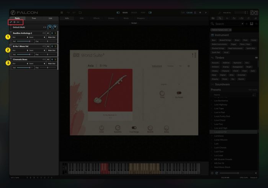The image size is (268, 188).
Task: Switch to the List tab
Action: (51, 18)
